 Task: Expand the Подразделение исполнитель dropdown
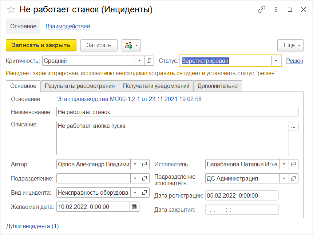click(x=284, y=178)
